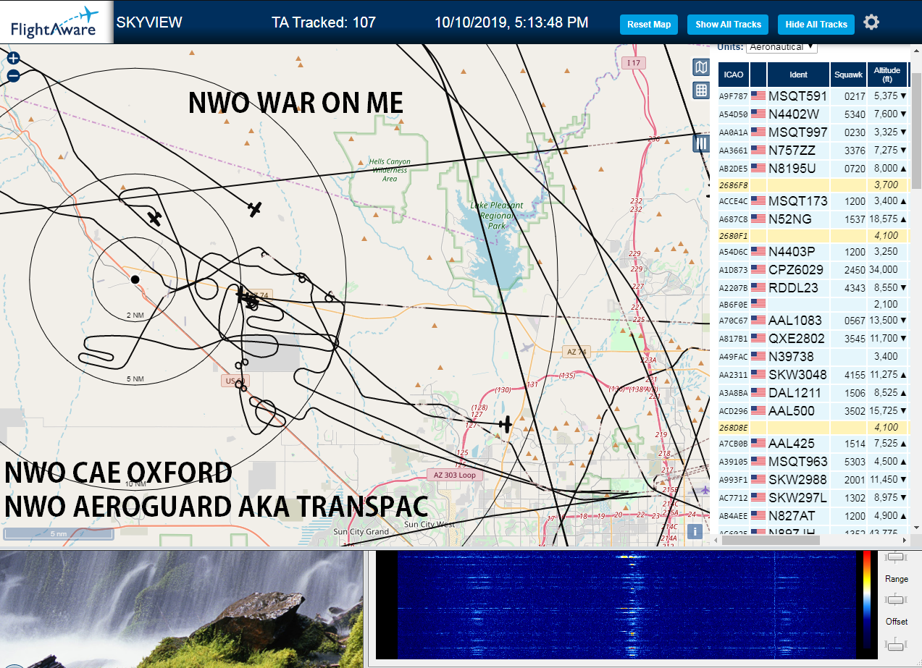Click the map layer selector icon
The width and height of the screenshot is (922, 668).
(x=700, y=67)
